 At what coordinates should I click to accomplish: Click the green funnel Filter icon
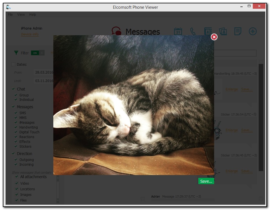pos(16,53)
